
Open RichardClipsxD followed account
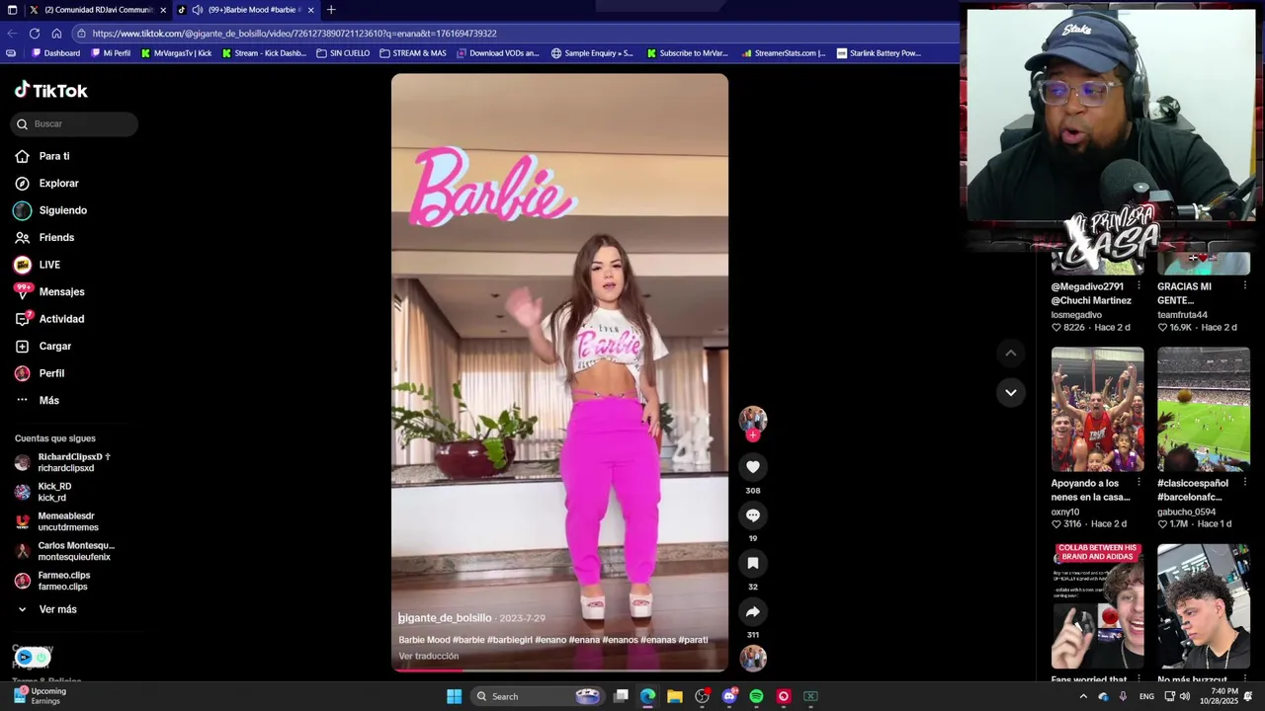click(63, 462)
